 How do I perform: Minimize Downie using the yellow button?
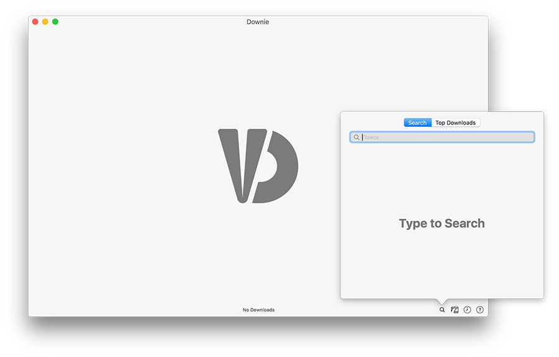(x=45, y=22)
